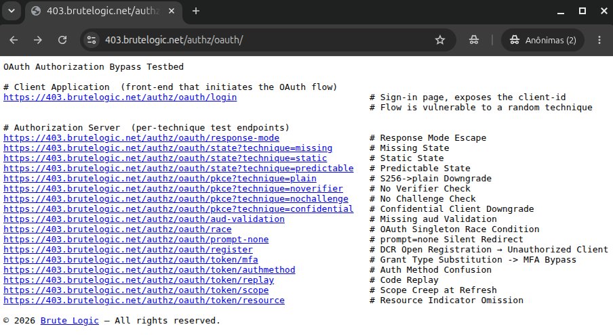
Task: Click the 'OAuth Authorization Bypass Testbed' heading
Action: [x=94, y=67]
